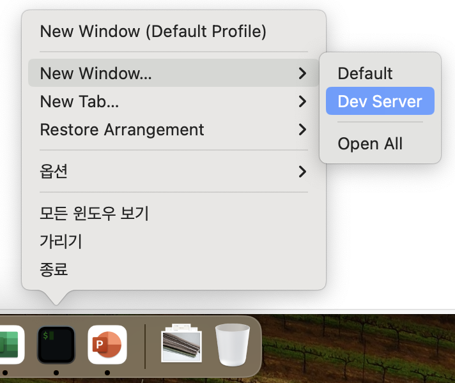455x383 pixels.
Task: Open Excel from the dock
Action: click(11, 345)
